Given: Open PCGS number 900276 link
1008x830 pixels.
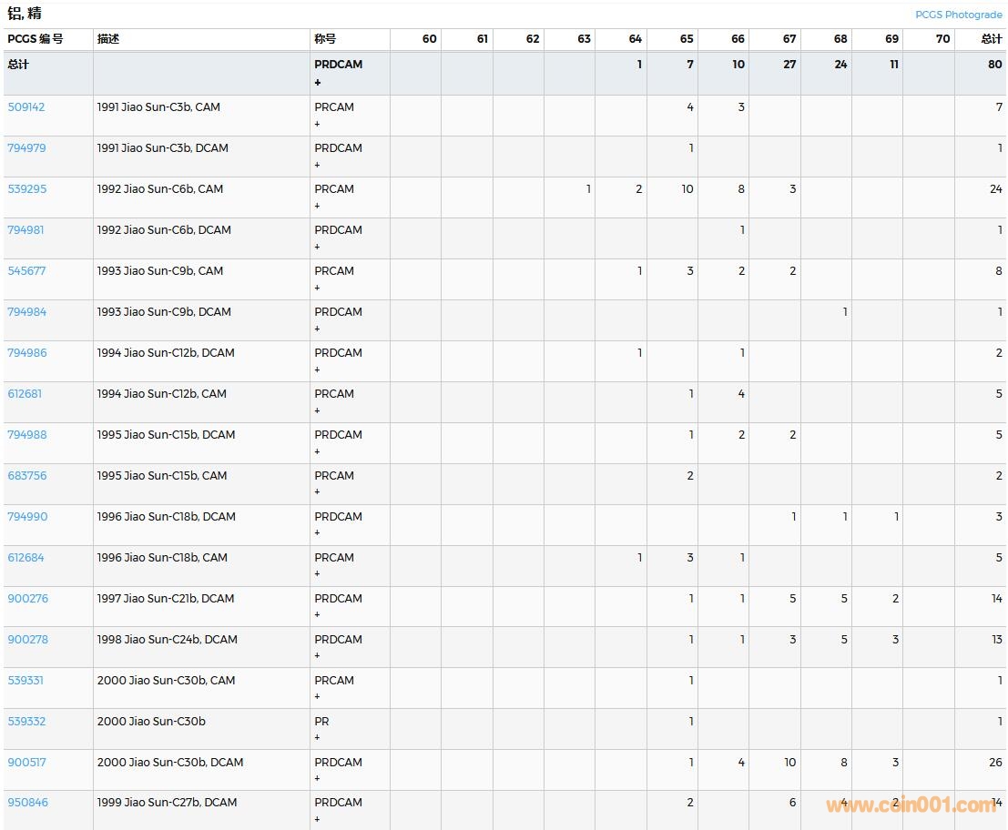Looking at the screenshot, I should [27, 599].
